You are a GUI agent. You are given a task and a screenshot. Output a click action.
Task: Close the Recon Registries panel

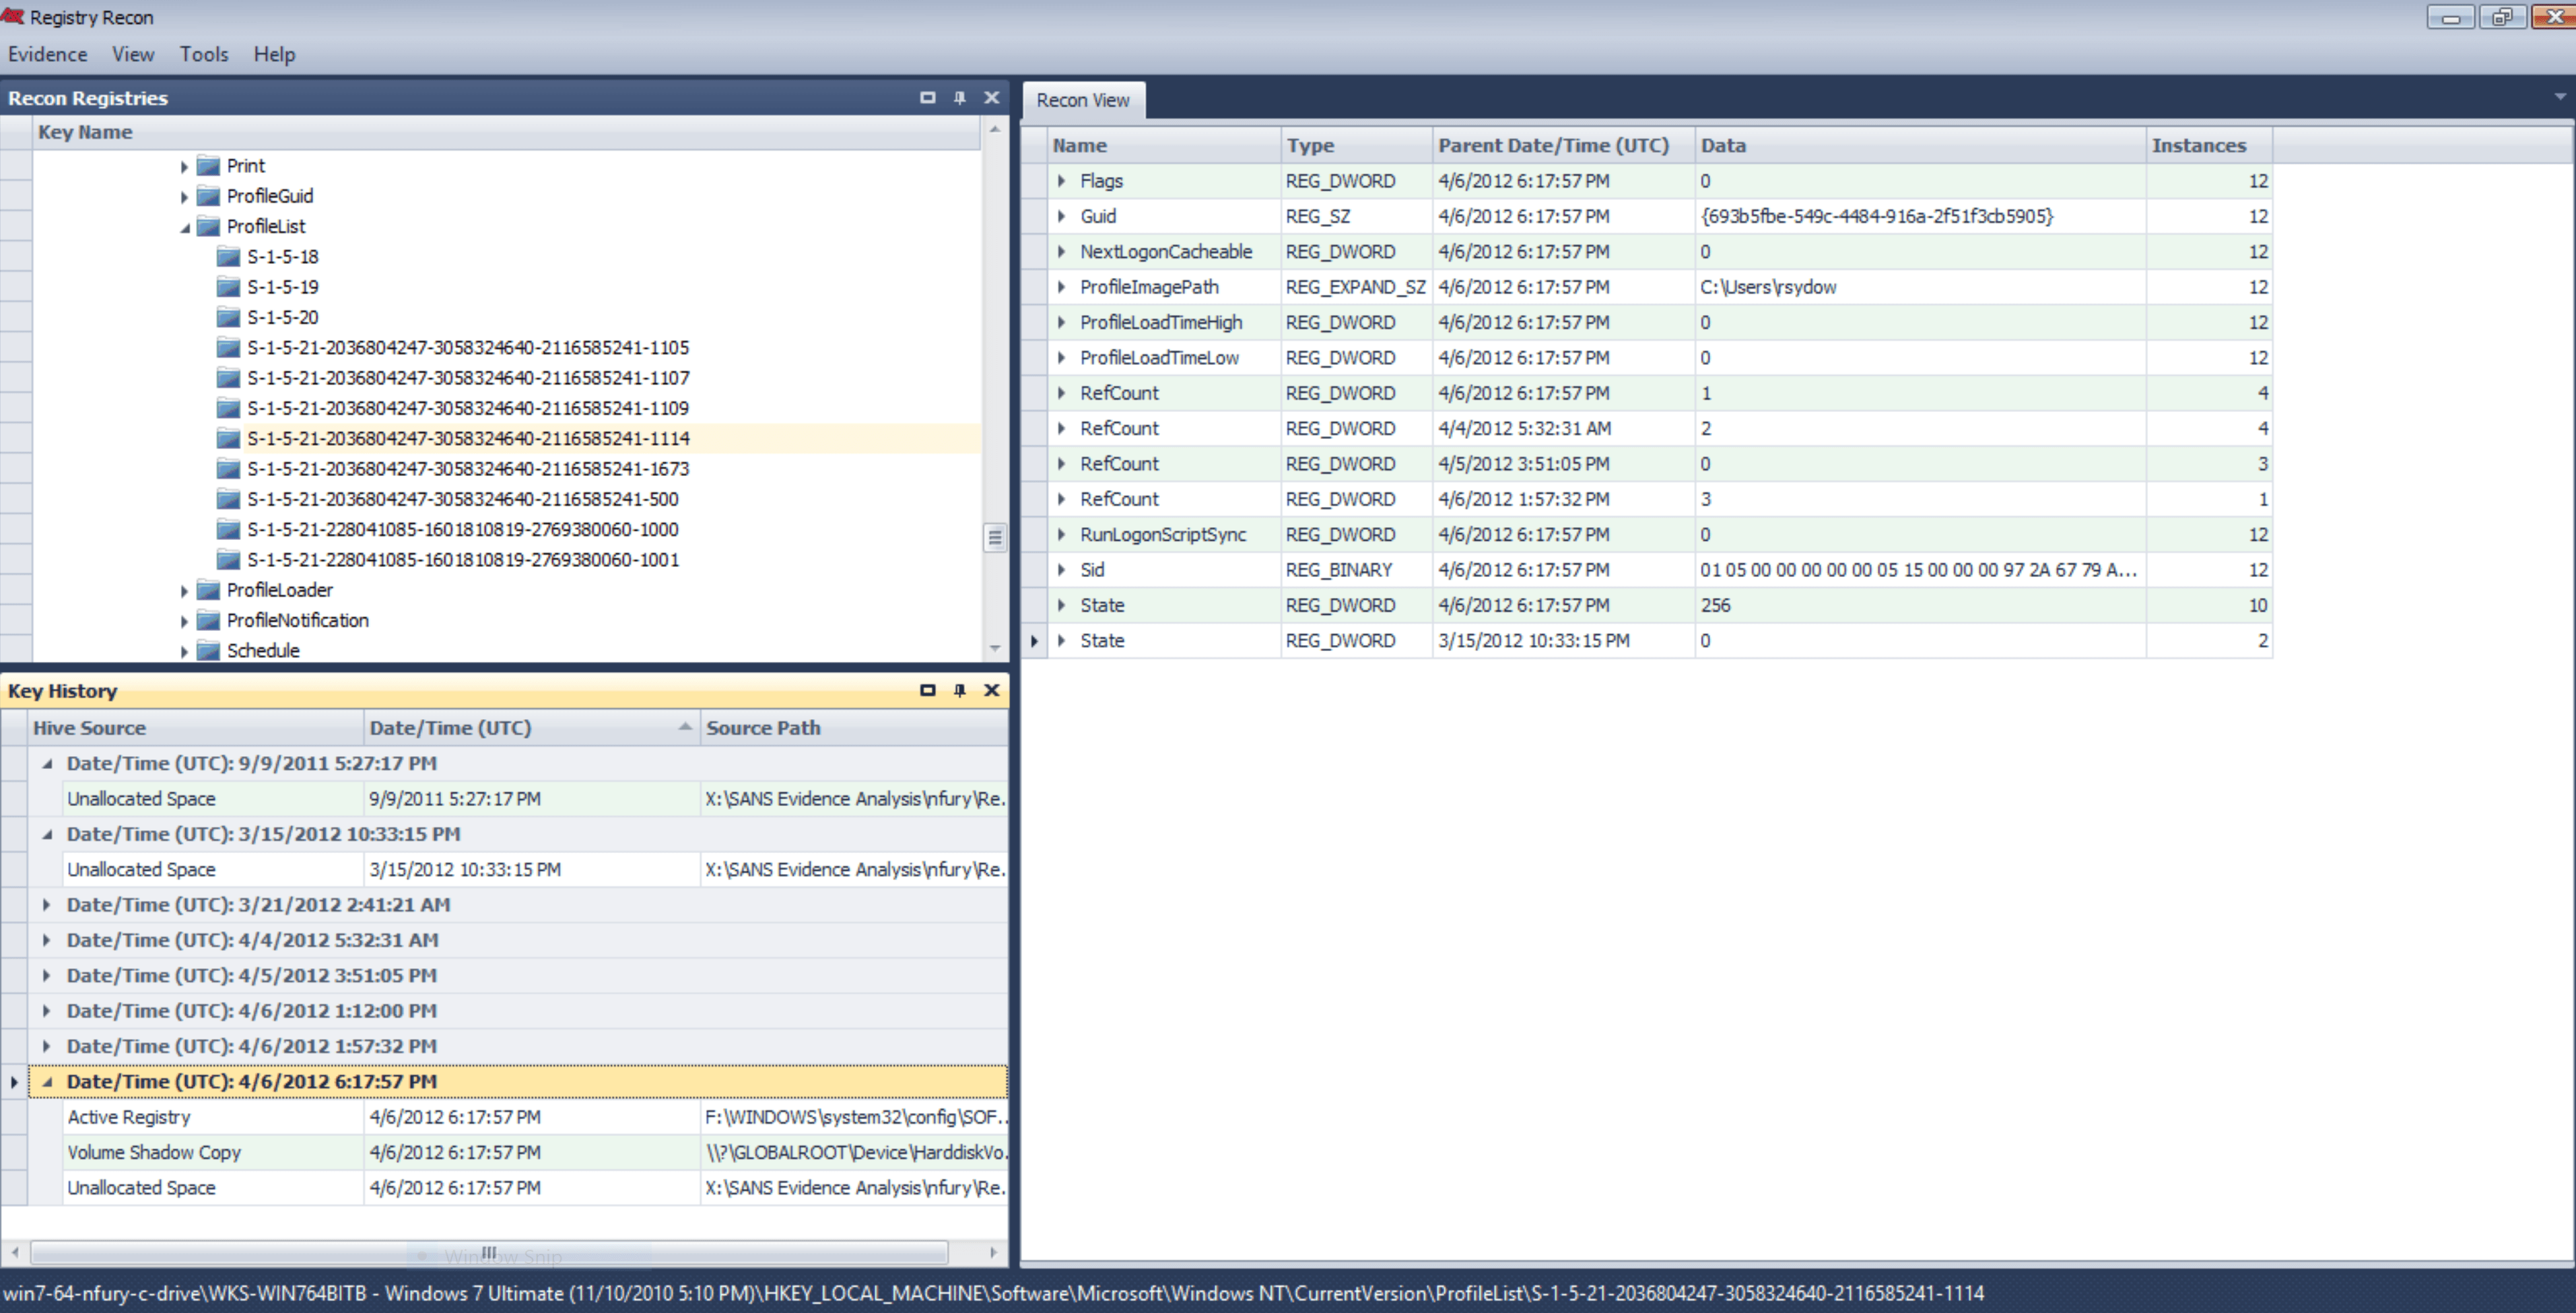pos(991,97)
